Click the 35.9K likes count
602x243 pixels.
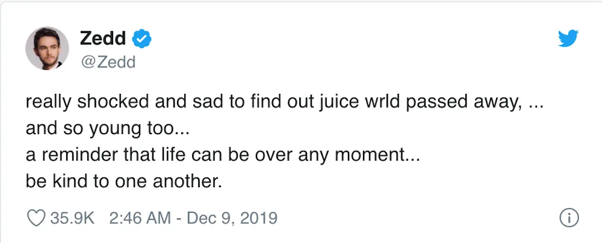click(x=72, y=218)
